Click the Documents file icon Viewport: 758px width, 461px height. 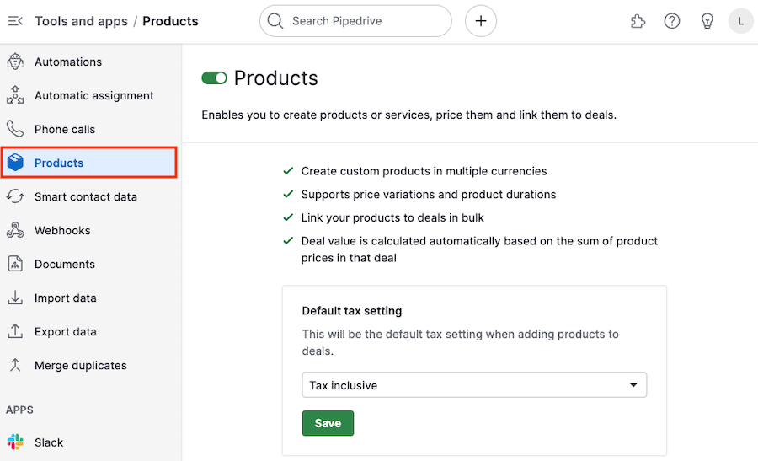coord(15,264)
